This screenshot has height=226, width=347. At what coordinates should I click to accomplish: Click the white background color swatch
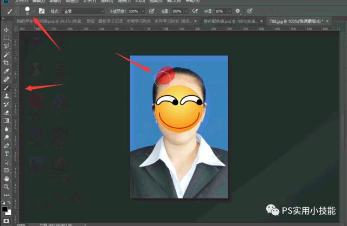click(x=9, y=213)
